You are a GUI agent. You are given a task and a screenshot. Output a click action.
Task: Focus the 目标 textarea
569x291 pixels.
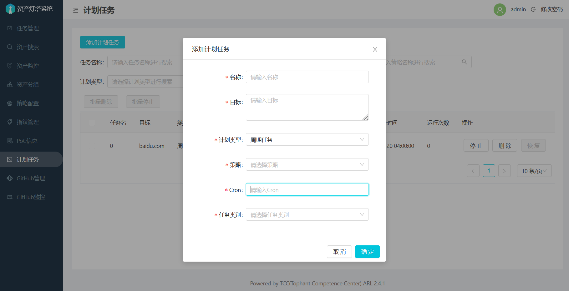coord(307,107)
